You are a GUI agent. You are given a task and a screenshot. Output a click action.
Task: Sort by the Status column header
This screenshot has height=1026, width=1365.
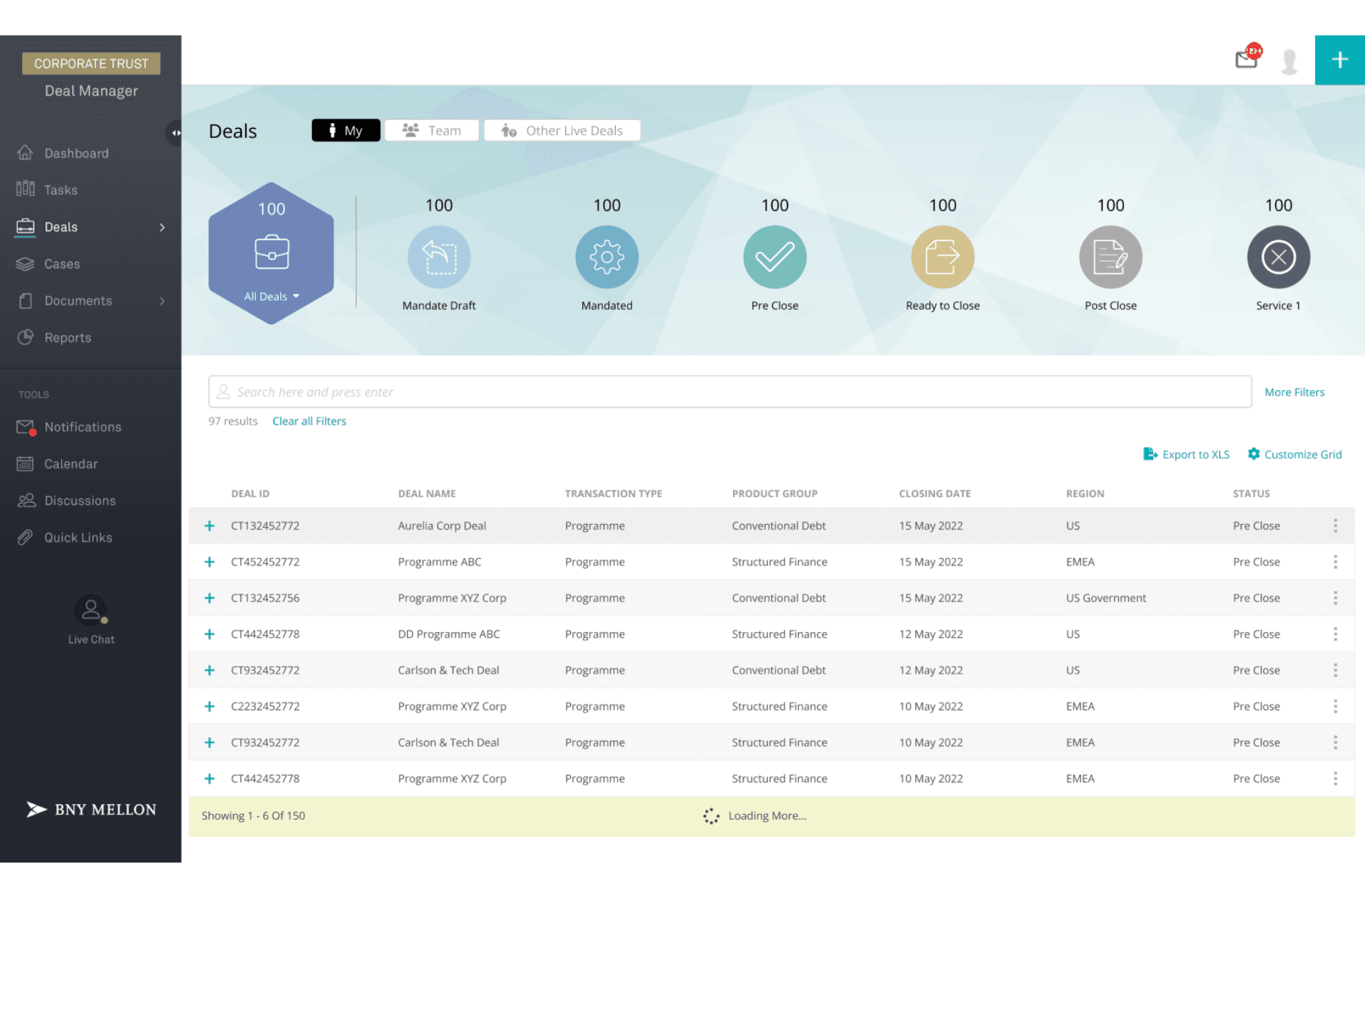click(x=1251, y=494)
